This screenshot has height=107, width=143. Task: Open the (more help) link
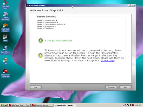click(108, 61)
